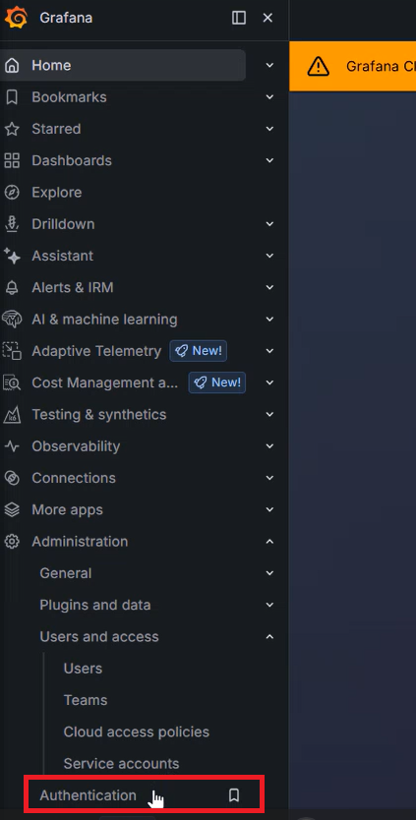Click the New! badge on Cost Management
Viewport: 416px width, 820px height.
tap(217, 382)
